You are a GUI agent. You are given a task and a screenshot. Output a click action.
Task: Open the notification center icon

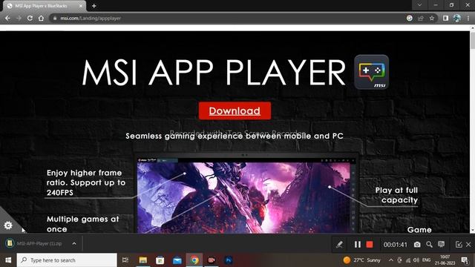point(465,260)
